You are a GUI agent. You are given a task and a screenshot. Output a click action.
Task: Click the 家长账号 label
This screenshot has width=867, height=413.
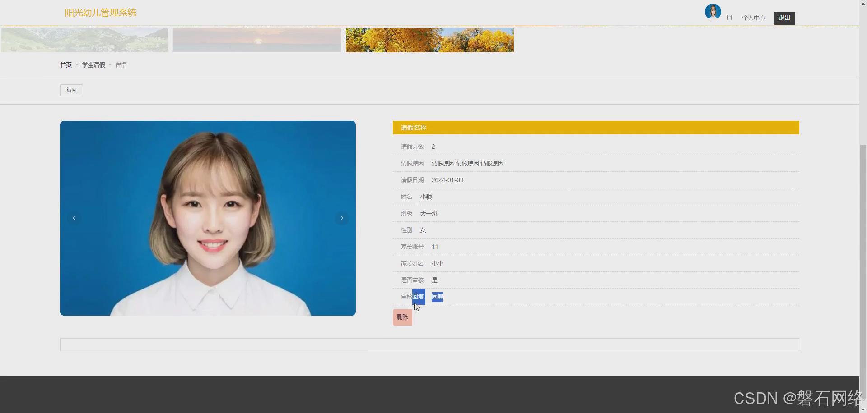412,247
